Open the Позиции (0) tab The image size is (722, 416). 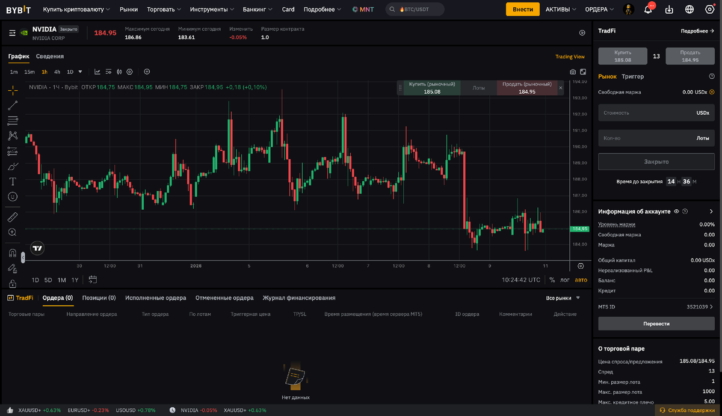pos(99,298)
